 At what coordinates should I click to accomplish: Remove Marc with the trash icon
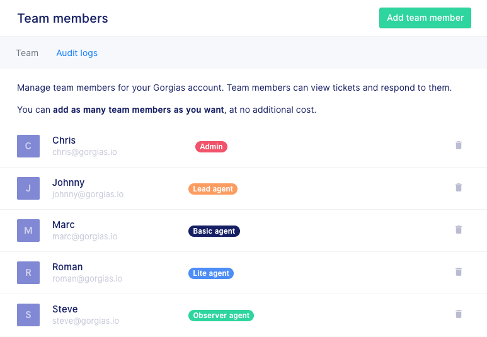click(459, 230)
